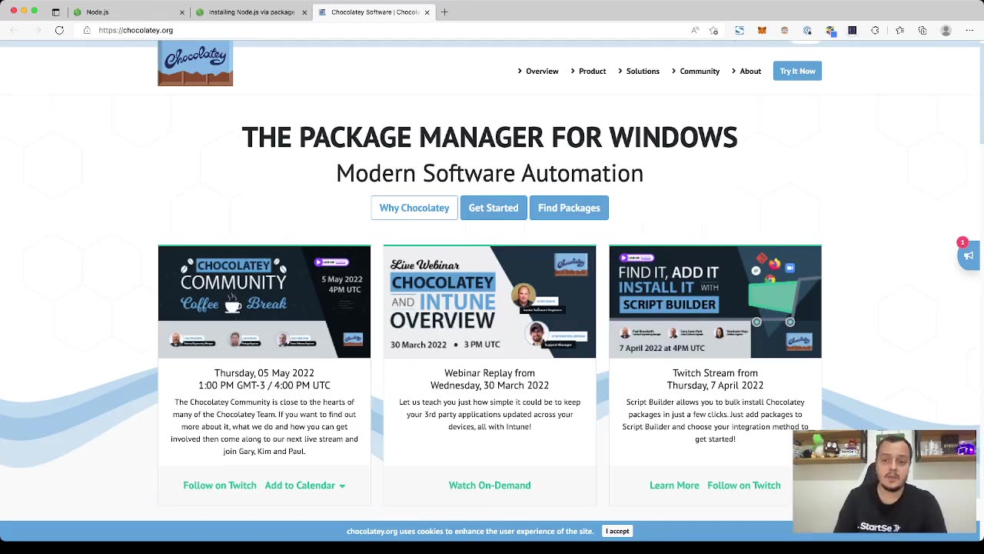Switch to the Node.js tab
Viewport: 984px width, 554px height.
[128, 12]
